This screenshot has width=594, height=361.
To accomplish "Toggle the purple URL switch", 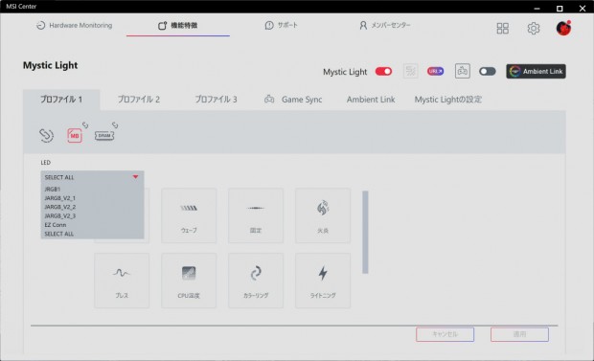I will click(435, 71).
